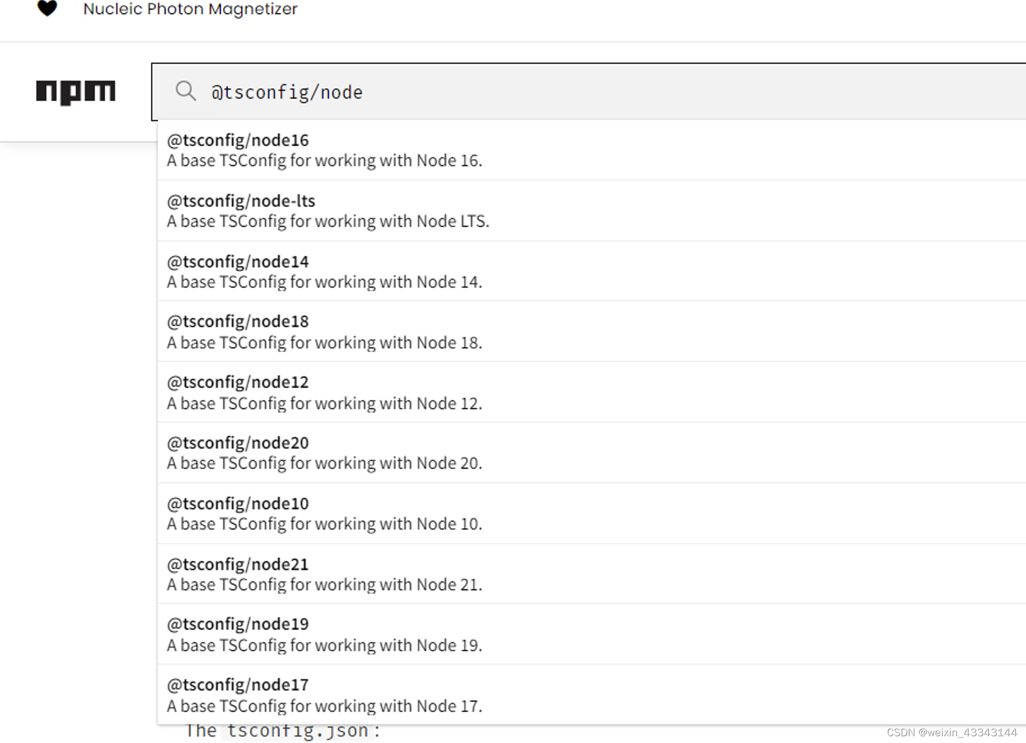
Task: Choose the @tsconfig/node17 package result
Action: pos(592,695)
